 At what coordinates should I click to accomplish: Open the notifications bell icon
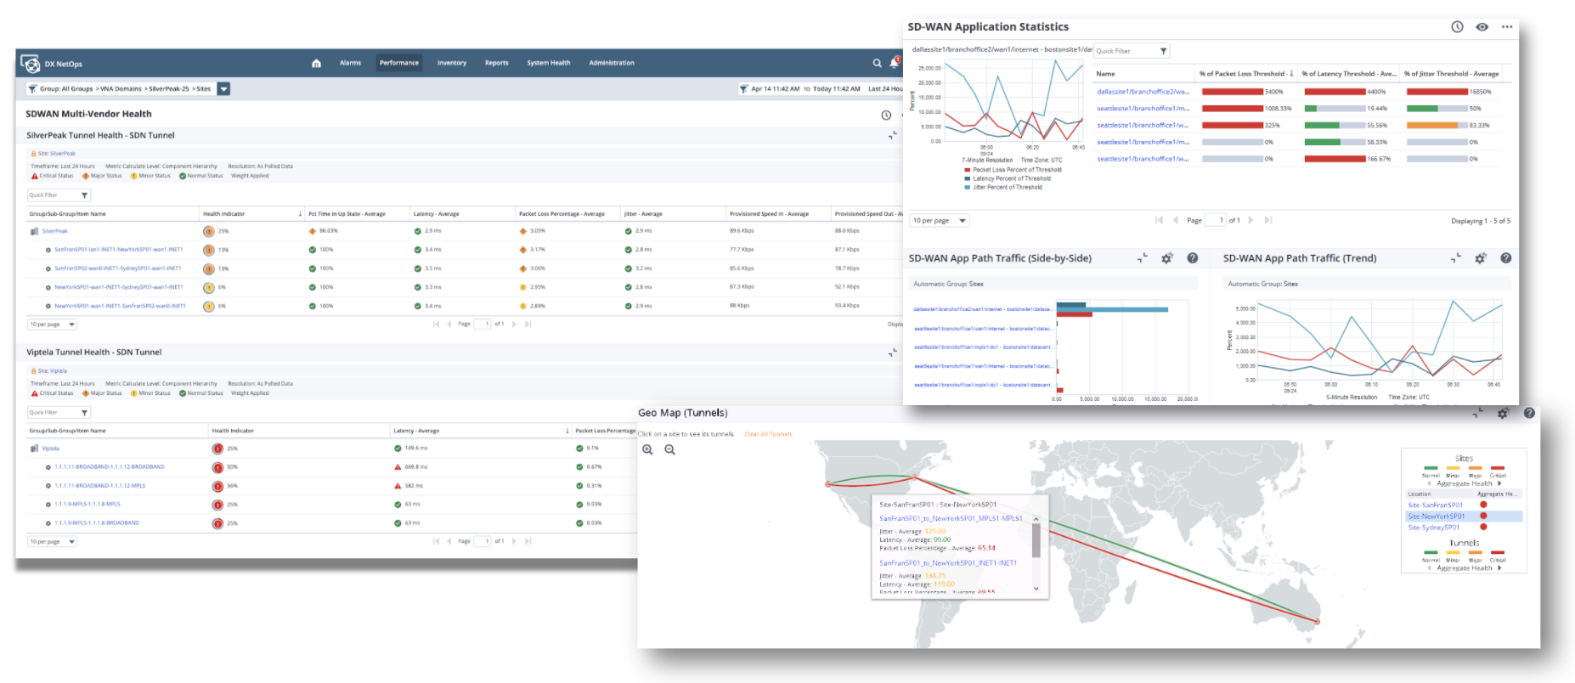[895, 62]
